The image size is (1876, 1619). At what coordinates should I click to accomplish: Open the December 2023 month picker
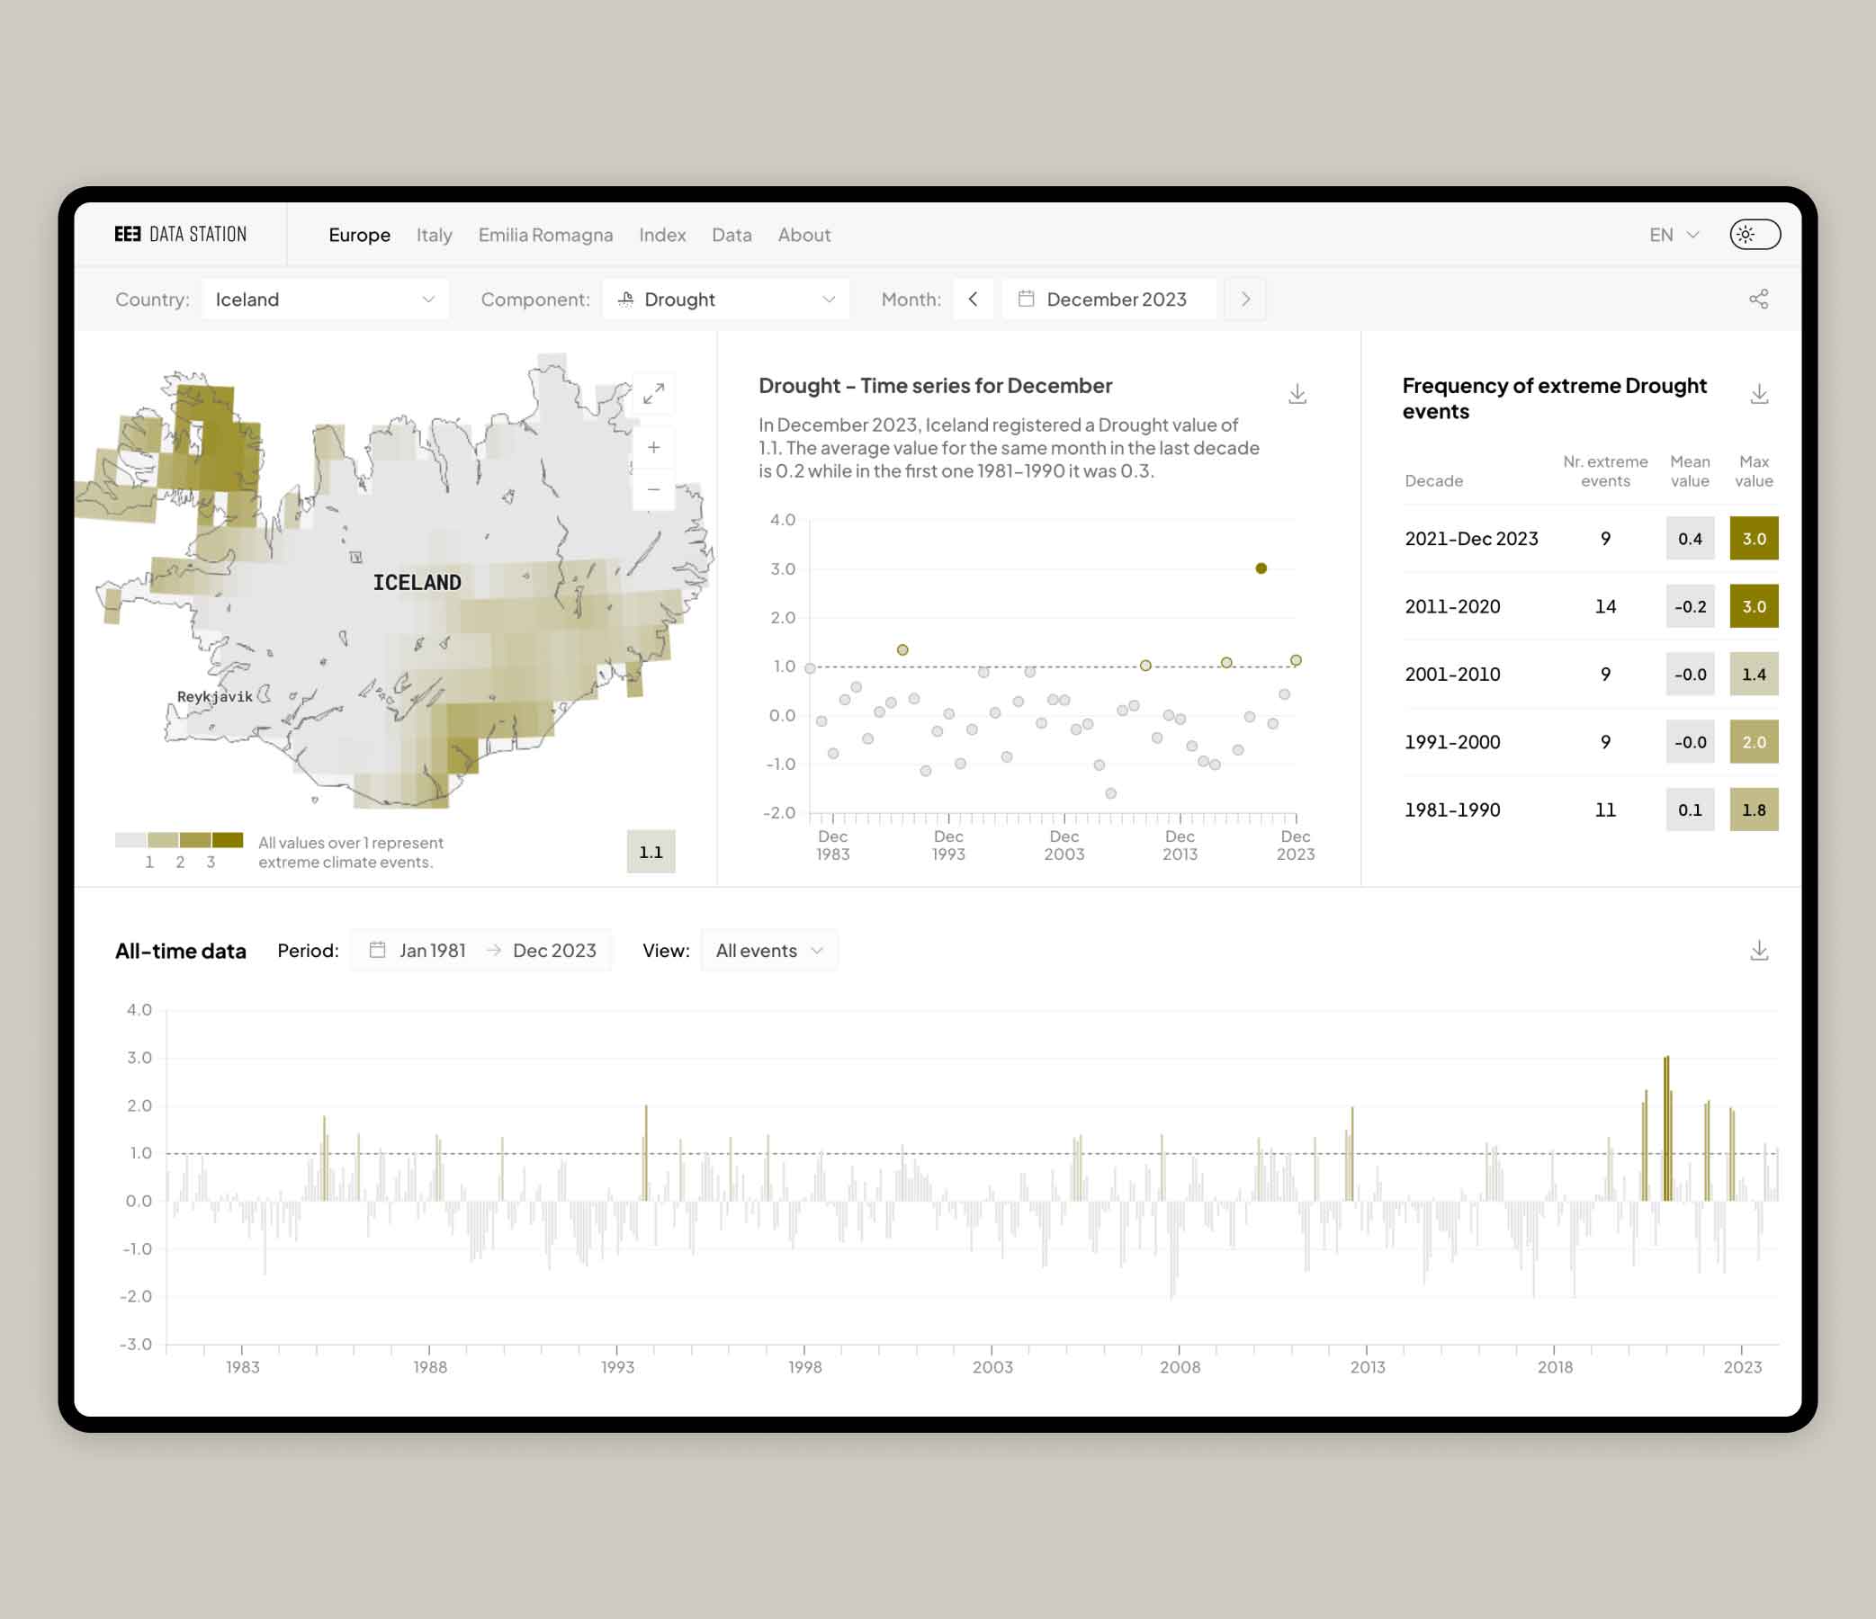pos(1109,300)
